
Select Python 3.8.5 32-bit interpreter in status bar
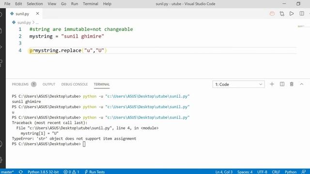click(43, 172)
